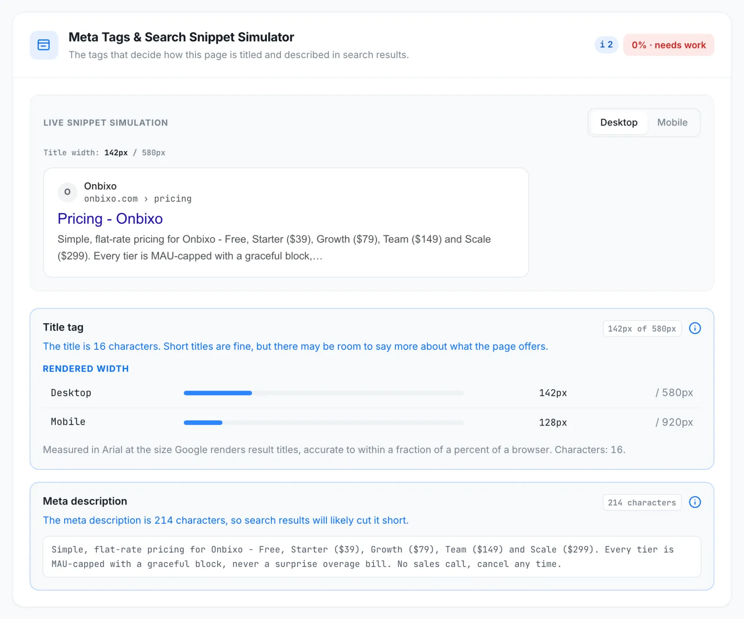Click the panel subtitle about search results
The width and height of the screenshot is (744, 619).
[239, 55]
